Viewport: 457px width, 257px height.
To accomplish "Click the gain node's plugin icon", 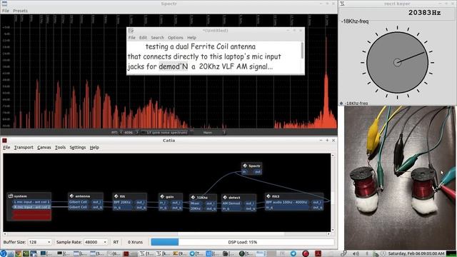I will click(x=162, y=197).
